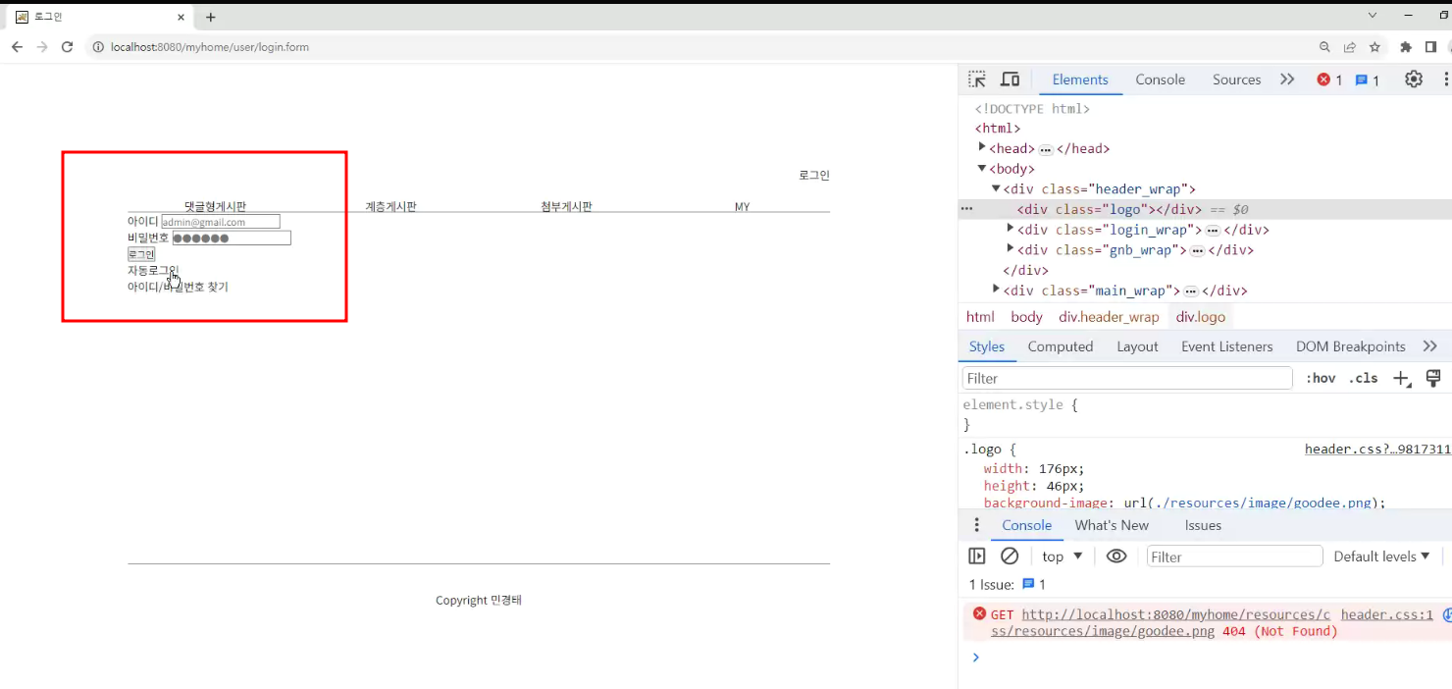Add a new style rule
This screenshot has height=689, width=1452.
coord(1402,379)
